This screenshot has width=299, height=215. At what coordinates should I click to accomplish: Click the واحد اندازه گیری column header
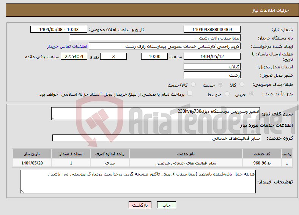point(110,154)
